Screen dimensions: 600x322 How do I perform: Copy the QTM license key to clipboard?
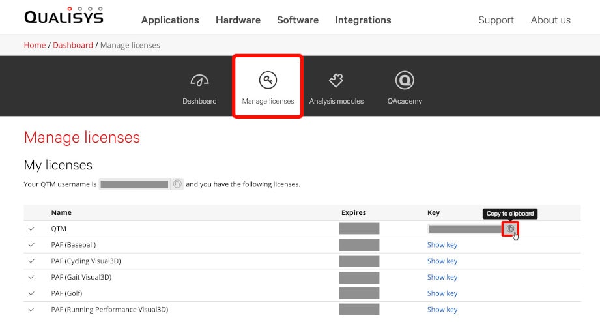click(510, 229)
